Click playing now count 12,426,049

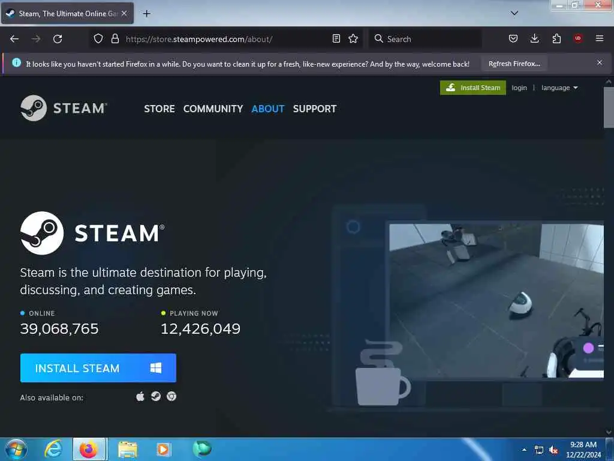pos(200,328)
